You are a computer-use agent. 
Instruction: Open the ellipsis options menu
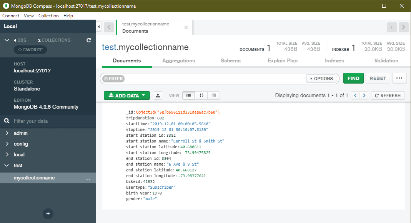[x=399, y=78]
